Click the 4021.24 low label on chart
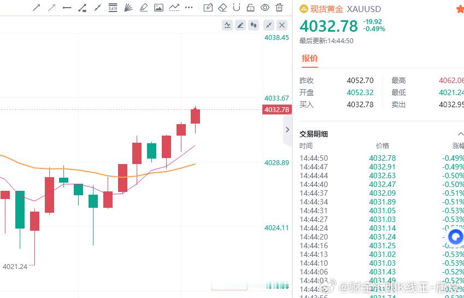 click(15, 267)
